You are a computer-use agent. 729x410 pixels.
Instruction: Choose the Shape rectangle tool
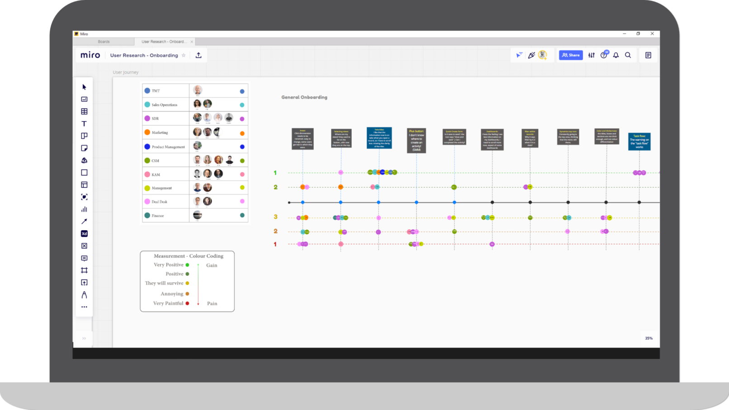(84, 173)
